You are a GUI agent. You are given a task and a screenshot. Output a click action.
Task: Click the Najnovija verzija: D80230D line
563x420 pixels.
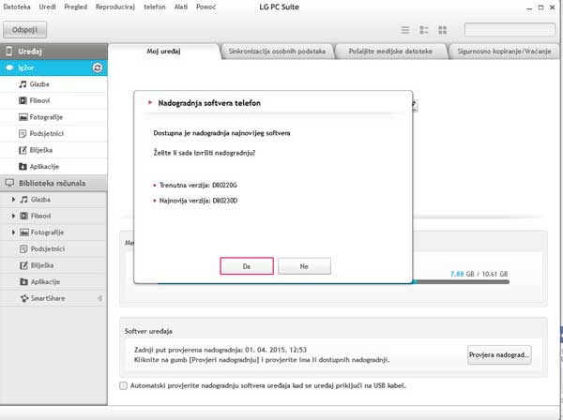(198, 201)
